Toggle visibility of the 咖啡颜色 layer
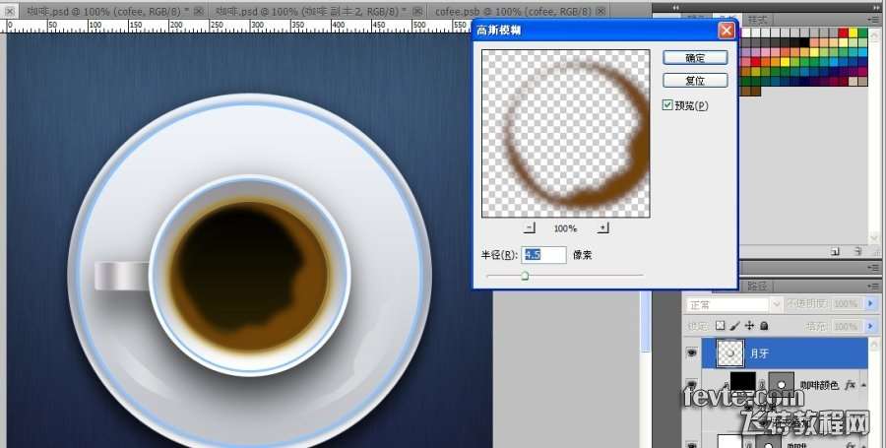This screenshot has width=886, height=448. pyautogui.click(x=690, y=386)
